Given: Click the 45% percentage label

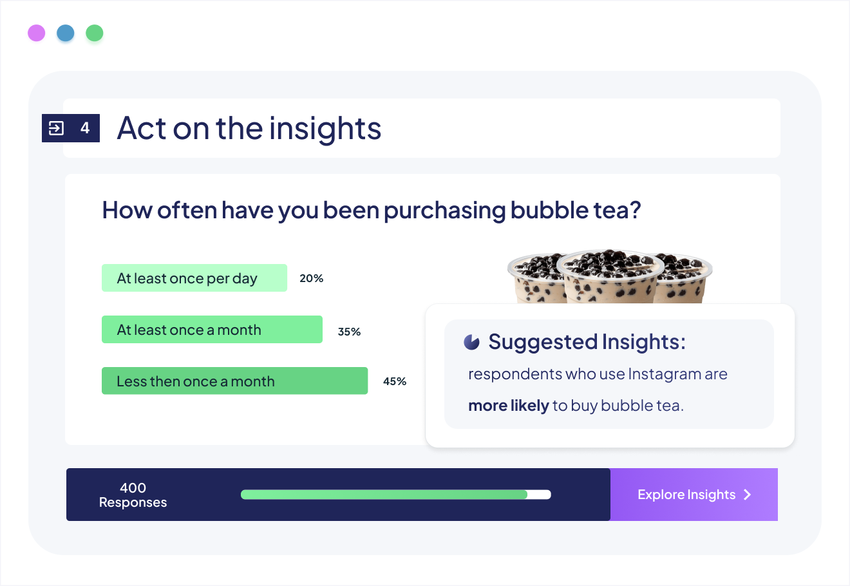Looking at the screenshot, I should (x=395, y=381).
